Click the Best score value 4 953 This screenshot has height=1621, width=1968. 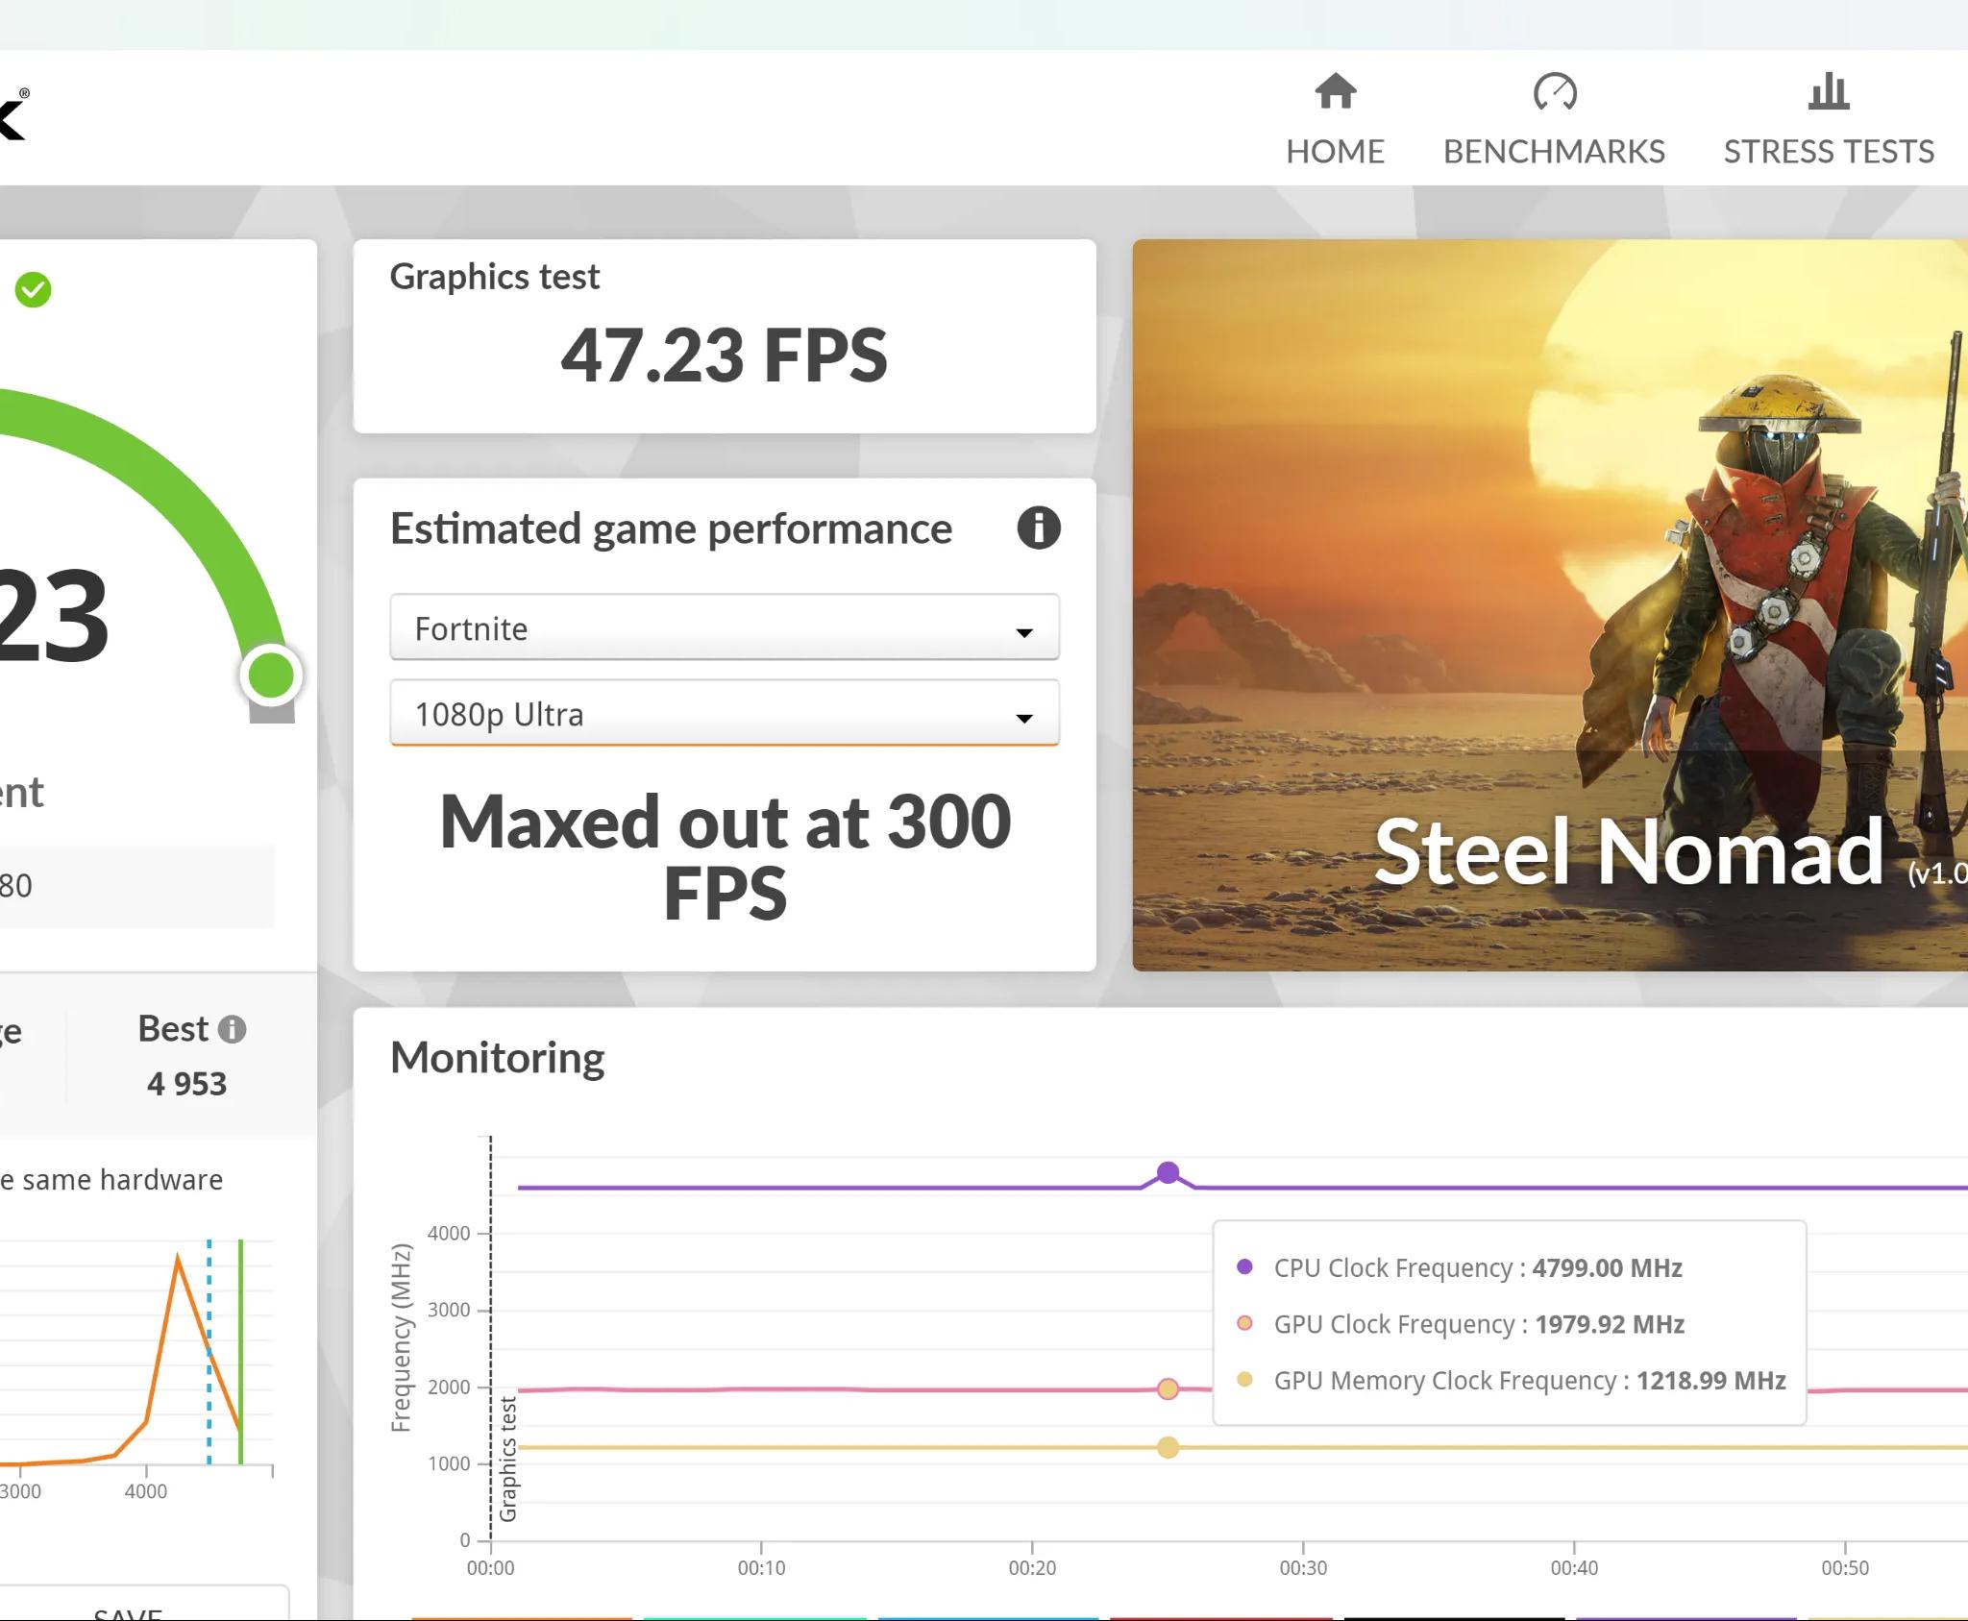tap(187, 1084)
